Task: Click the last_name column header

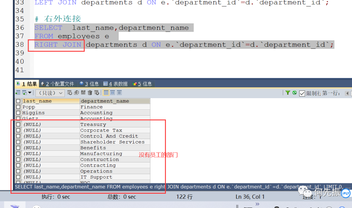Action: [51, 101]
